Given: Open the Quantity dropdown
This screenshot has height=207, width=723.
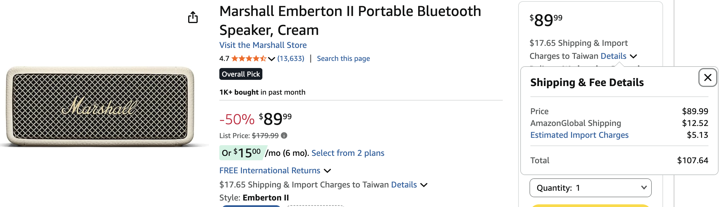Looking at the screenshot, I should coord(590,188).
